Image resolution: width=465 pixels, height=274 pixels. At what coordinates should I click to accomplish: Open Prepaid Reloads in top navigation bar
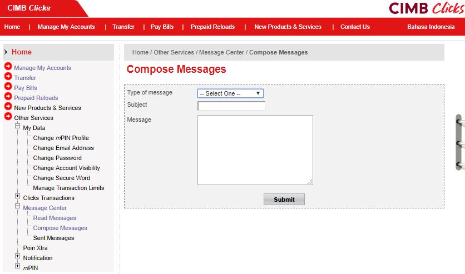[212, 27]
